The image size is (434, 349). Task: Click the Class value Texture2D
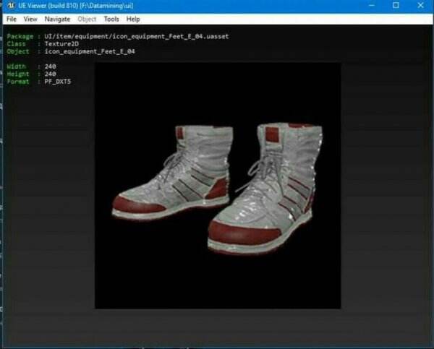pos(61,43)
